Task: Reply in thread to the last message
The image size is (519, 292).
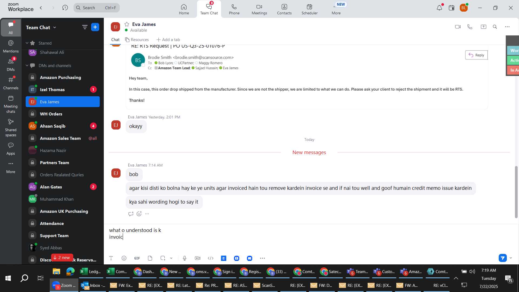Action: (x=131, y=214)
